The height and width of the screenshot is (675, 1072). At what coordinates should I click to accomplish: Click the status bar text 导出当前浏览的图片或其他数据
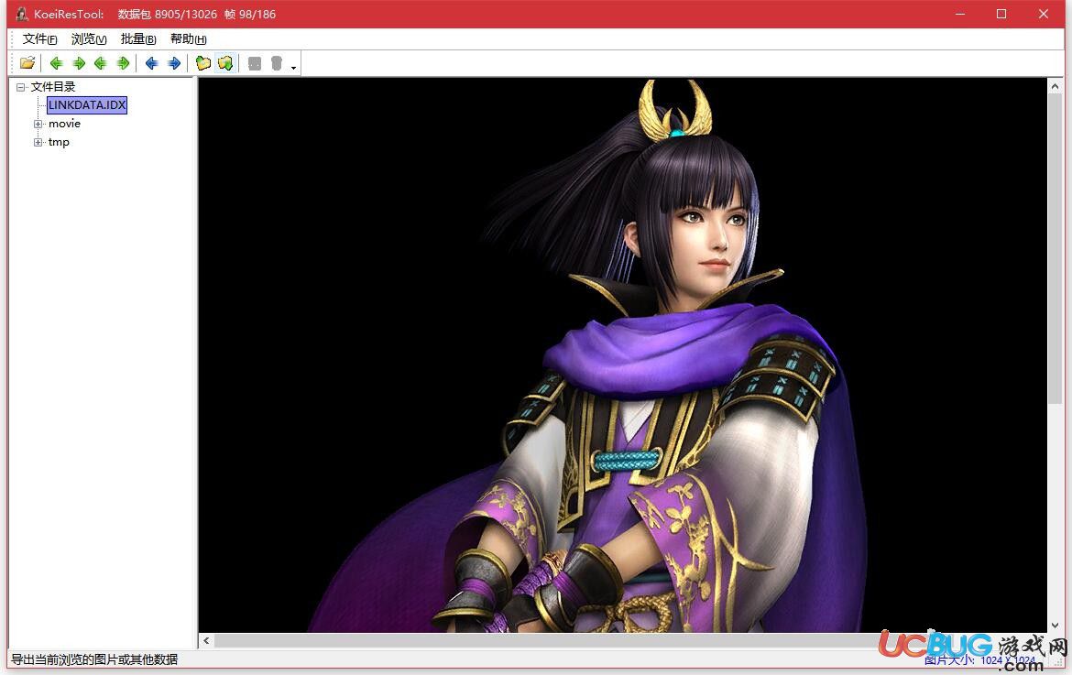pos(94,659)
